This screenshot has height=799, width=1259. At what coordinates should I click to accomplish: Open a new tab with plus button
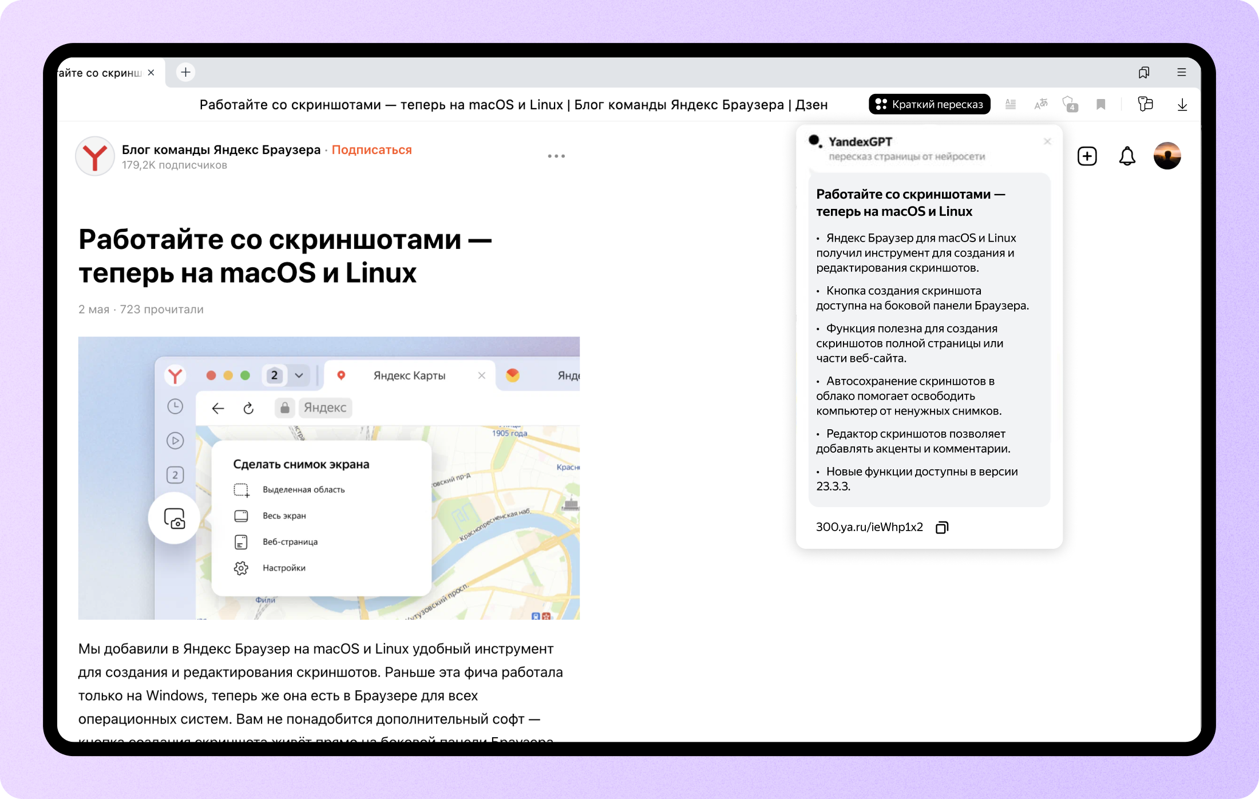tap(185, 72)
